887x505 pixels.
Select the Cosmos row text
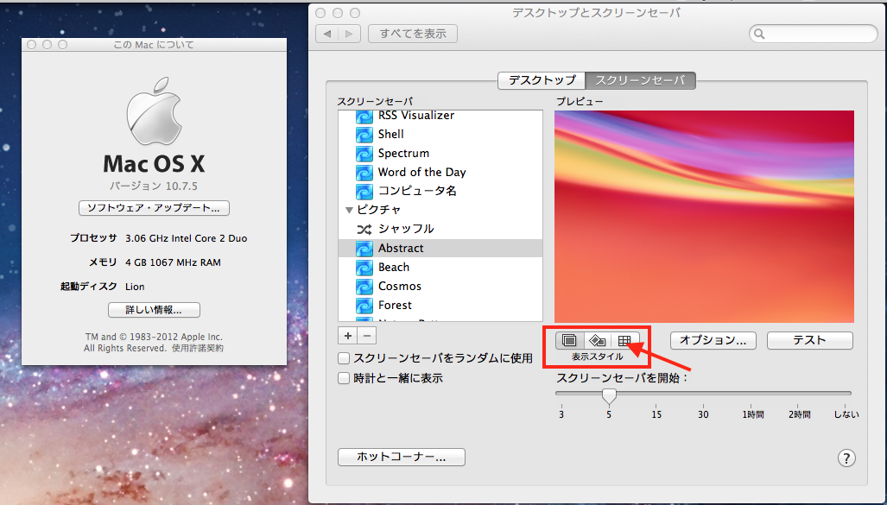[x=400, y=287]
